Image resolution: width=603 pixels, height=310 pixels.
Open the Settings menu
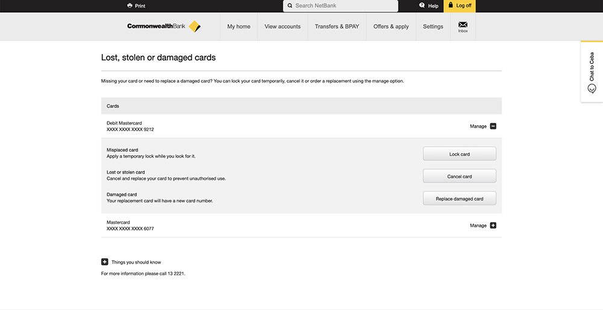click(x=433, y=26)
